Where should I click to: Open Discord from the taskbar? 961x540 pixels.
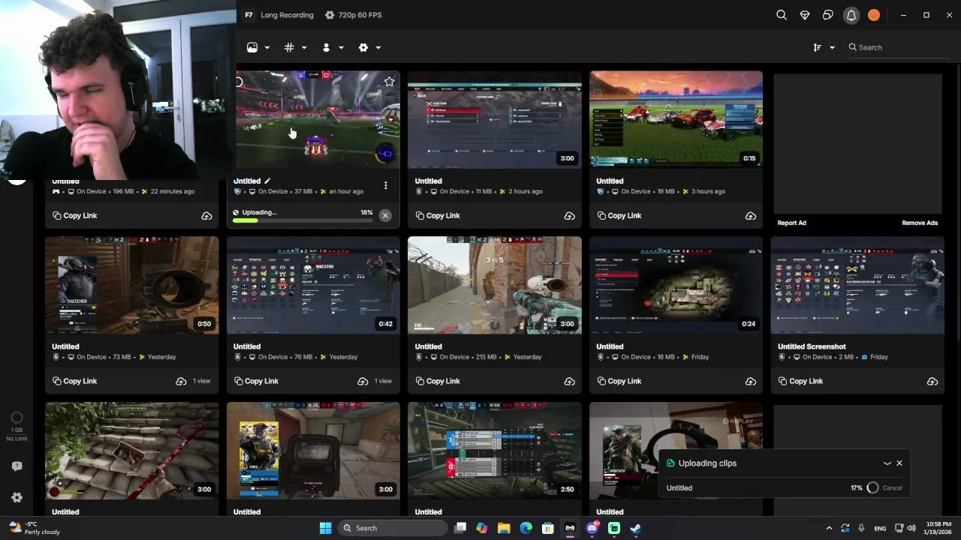[x=592, y=528]
